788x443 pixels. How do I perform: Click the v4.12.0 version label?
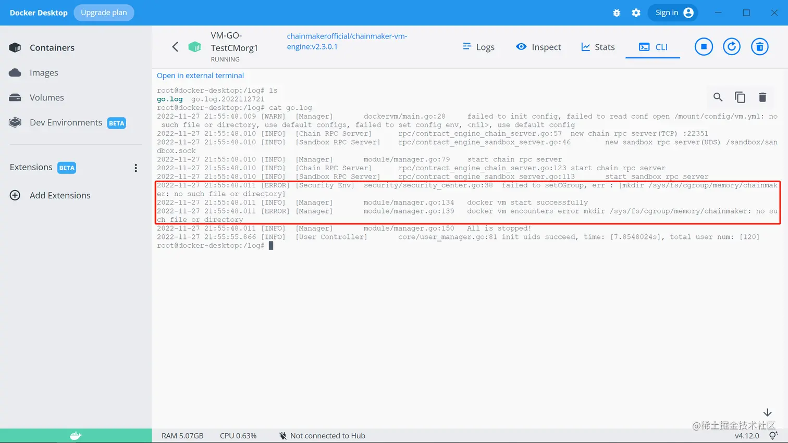[x=747, y=436]
